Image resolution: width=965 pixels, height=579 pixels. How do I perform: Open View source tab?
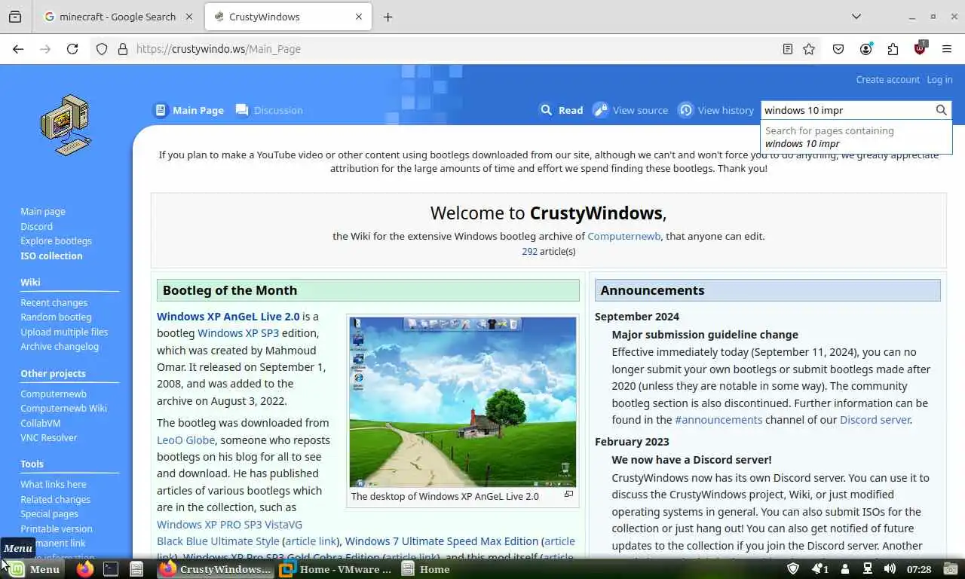(x=630, y=110)
